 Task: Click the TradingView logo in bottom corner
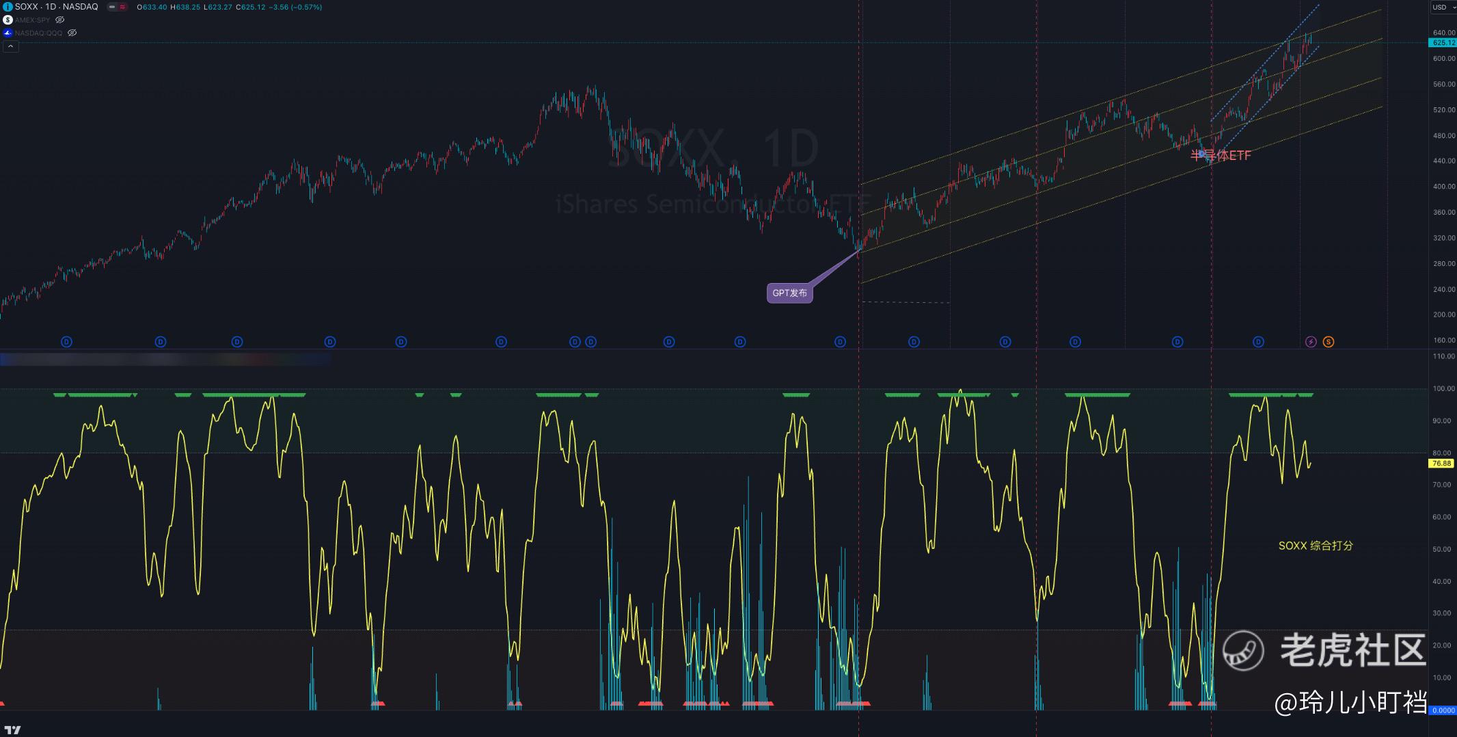tap(12, 730)
